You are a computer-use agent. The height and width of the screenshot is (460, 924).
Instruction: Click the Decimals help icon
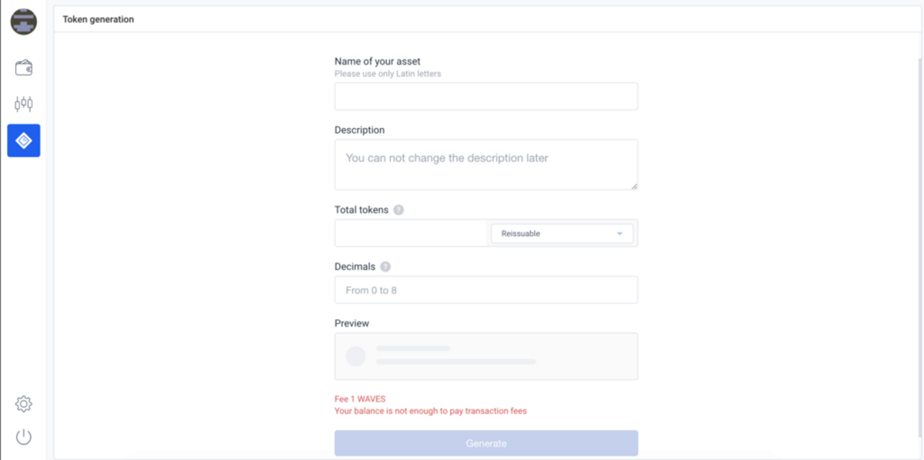tap(386, 267)
